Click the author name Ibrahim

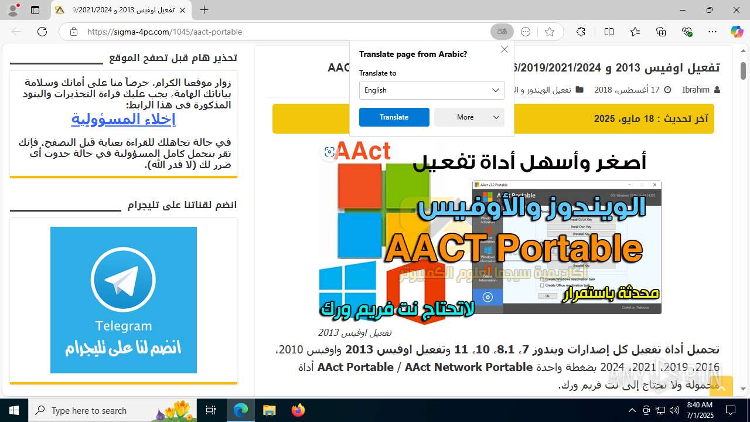pyautogui.click(x=696, y=90)
